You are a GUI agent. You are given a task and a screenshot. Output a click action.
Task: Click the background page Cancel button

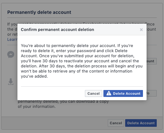coord(116,123)
